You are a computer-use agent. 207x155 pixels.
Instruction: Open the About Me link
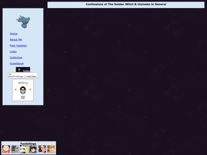tap(16, 39)
